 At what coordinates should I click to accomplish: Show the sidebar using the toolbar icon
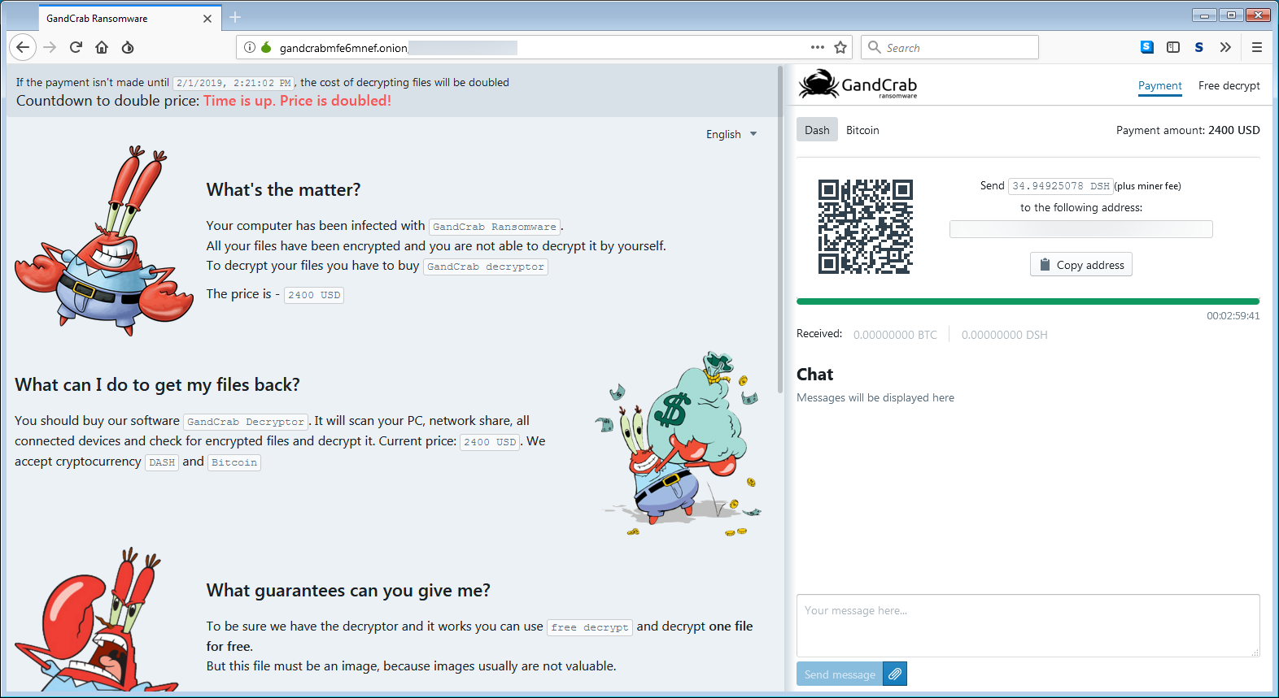pos(1172,47)
